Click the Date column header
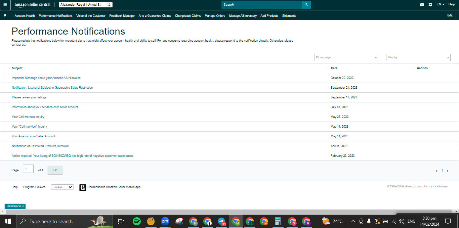 click(x=334, y=68)
